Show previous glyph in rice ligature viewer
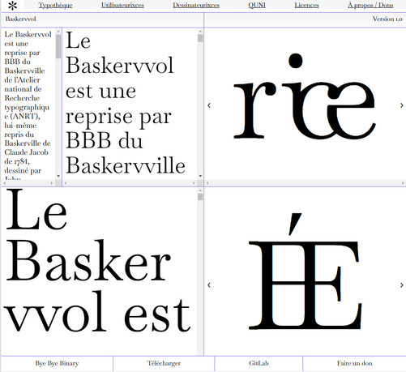 pos(209,105)
